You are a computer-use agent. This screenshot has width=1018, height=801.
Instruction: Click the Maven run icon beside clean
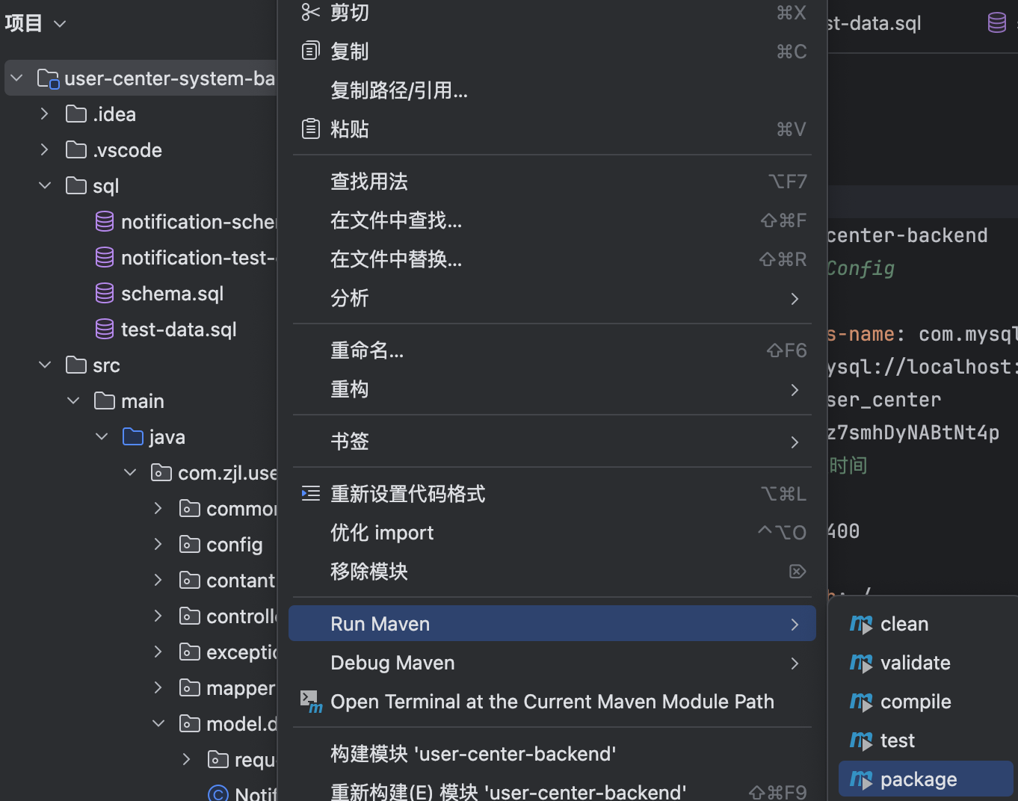[x=861, y=625]
